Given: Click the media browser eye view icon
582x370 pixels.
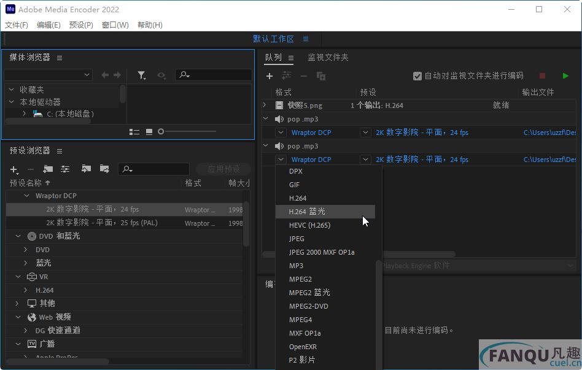Looking at the screenshot, I should point(161,75).
